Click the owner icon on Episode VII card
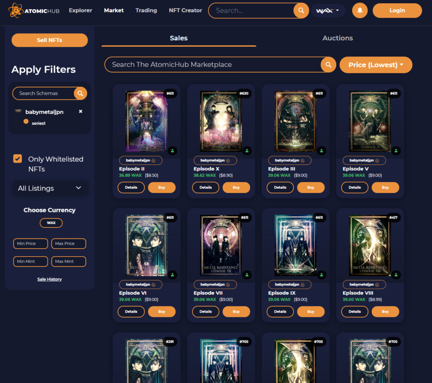The height and width of the screenshot is (383, 432). pyautogui.click(x=247, y=275)
